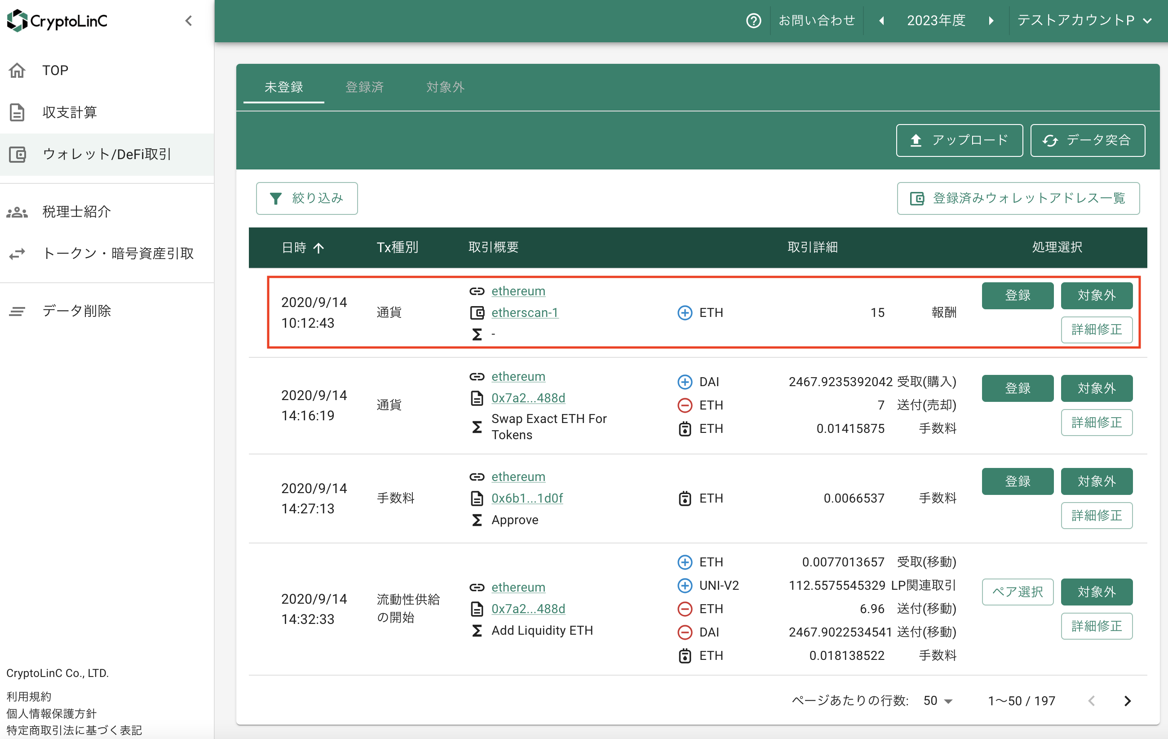Click the アップロード button
This screenshot has width=1168, height=739.
pyautogui.click(x=959, y=140)
